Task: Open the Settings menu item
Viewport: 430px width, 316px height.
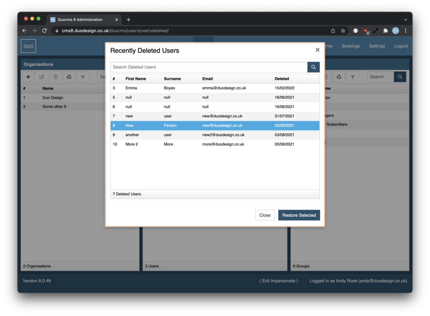Action: click(x=377, y=46)
